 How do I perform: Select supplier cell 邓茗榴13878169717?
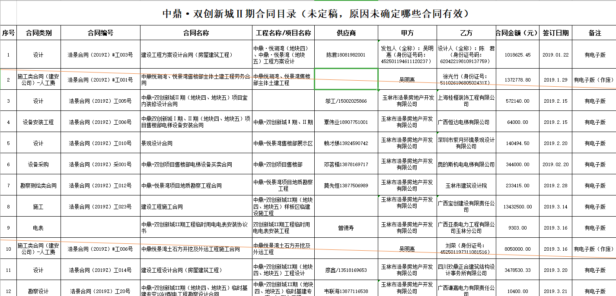coord(346,164)
